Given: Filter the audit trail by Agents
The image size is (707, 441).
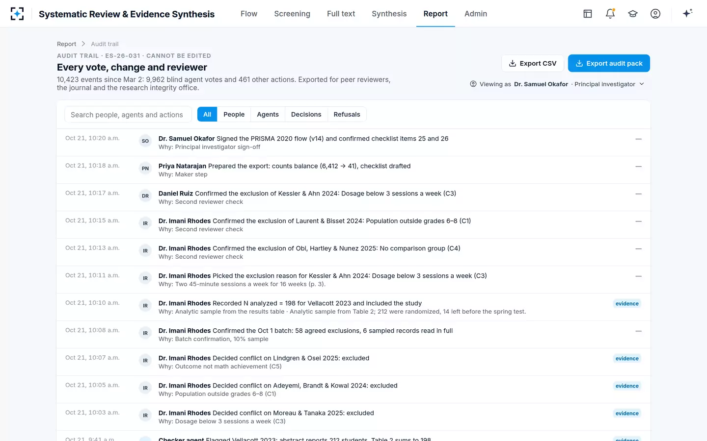Looking at the screenshot, I should pos(268,114).
